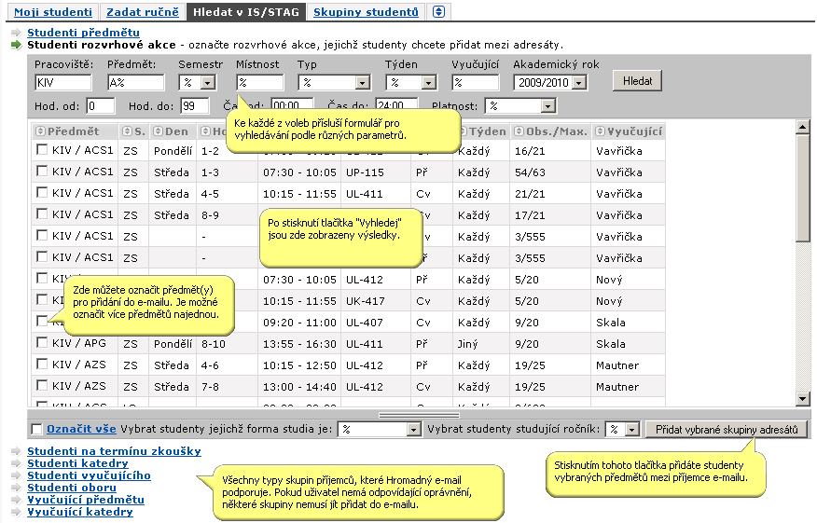Viewport: 817px width, 523px height.
Task: Click the up-down arrows icon after tabs
Action: pyautogui.click(x=438, y=11)
